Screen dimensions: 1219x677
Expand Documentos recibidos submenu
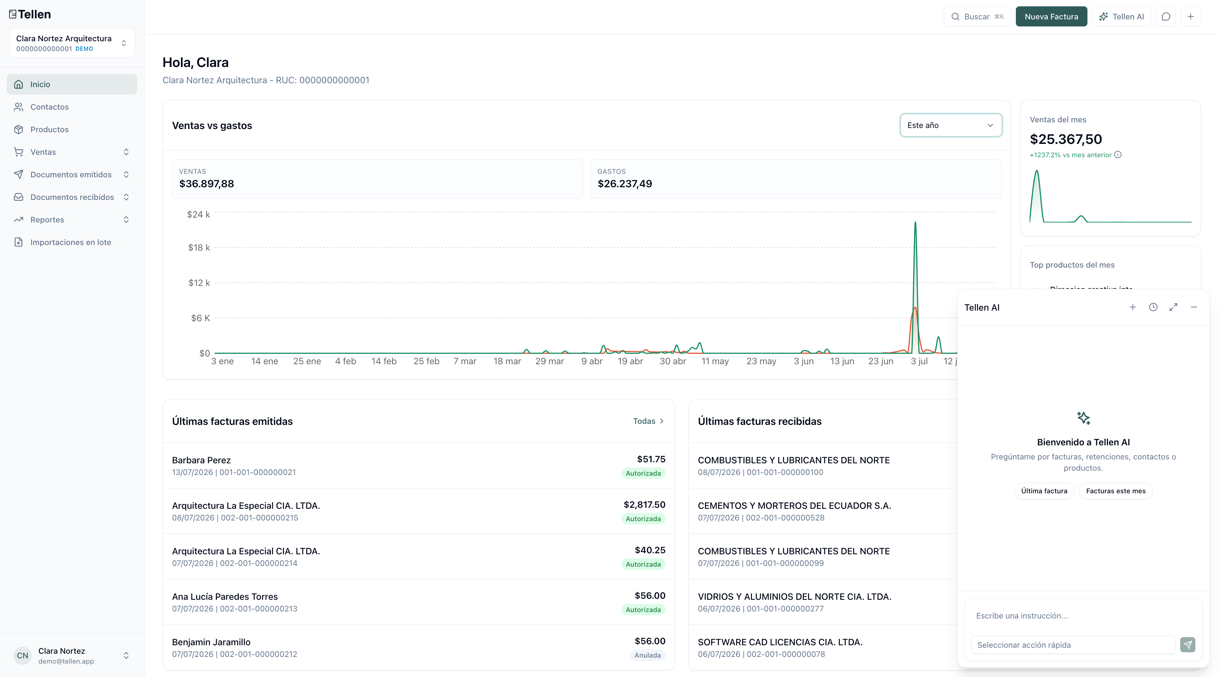point(72,197)
